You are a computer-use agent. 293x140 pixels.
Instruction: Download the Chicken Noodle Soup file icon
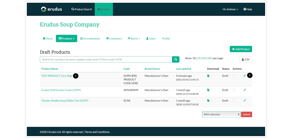tap(208, 100)
